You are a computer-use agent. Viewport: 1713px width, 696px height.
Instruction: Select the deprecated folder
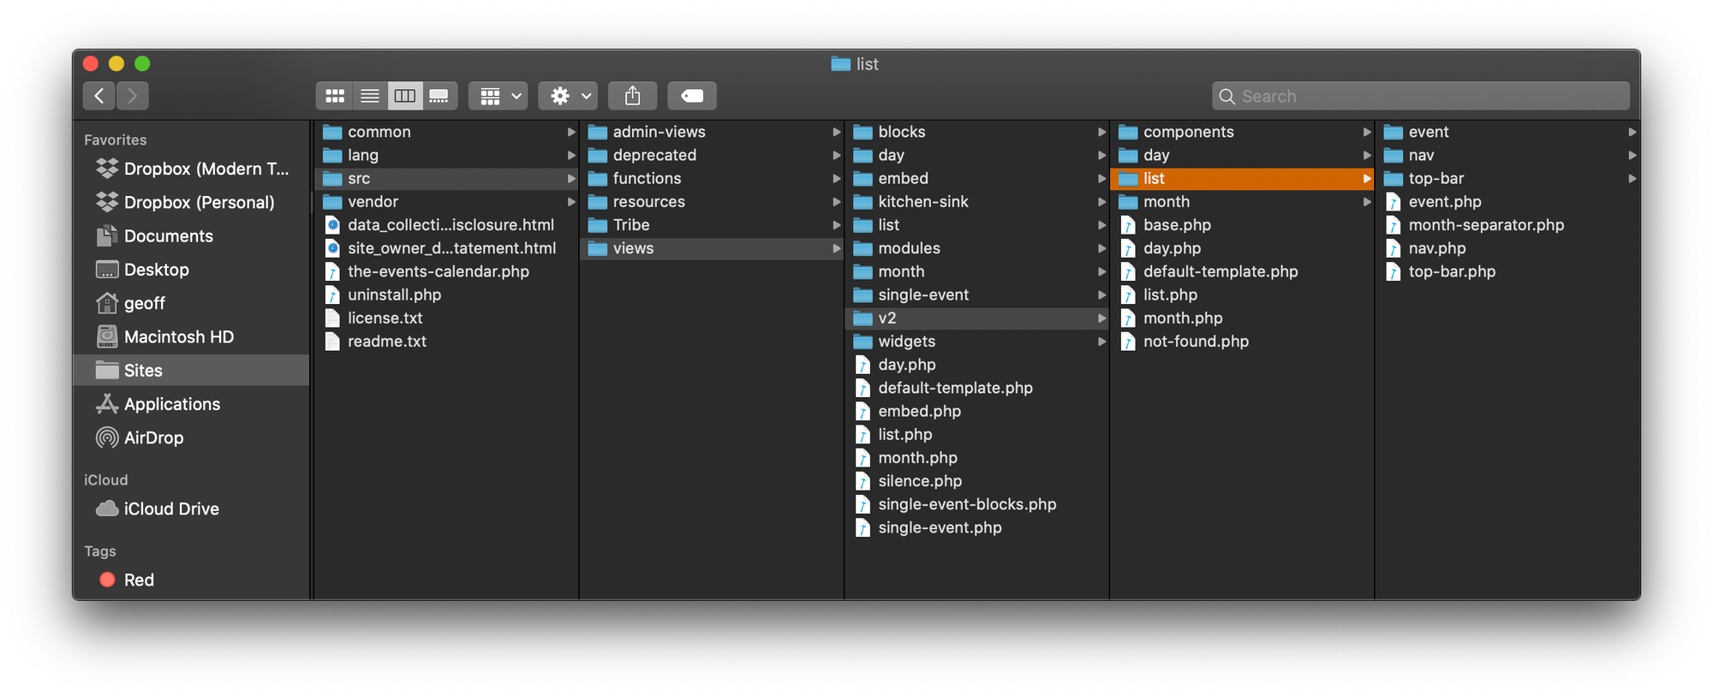tap(712, 155)
